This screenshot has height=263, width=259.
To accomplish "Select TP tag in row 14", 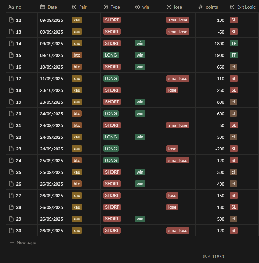I will (x=234, y=44).
